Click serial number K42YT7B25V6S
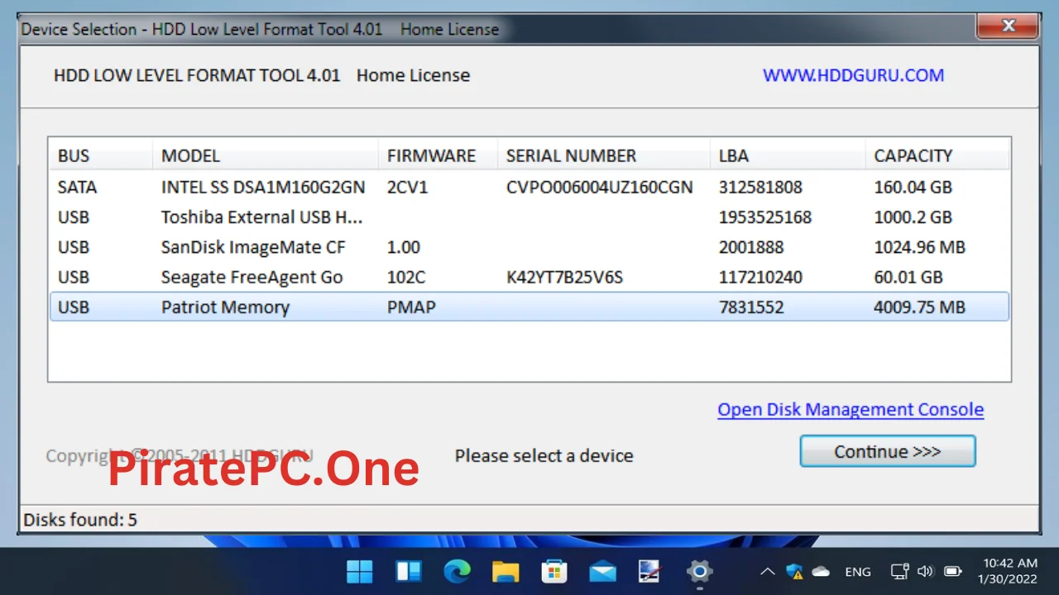Viewport: 1059px width, 595px height. tap(564, 277)
